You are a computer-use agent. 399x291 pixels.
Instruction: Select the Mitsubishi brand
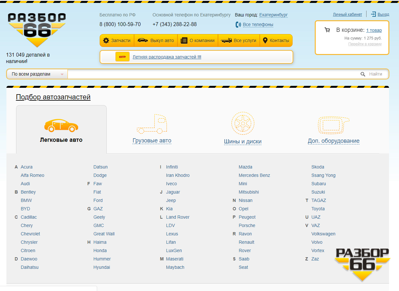pos(249,192)
